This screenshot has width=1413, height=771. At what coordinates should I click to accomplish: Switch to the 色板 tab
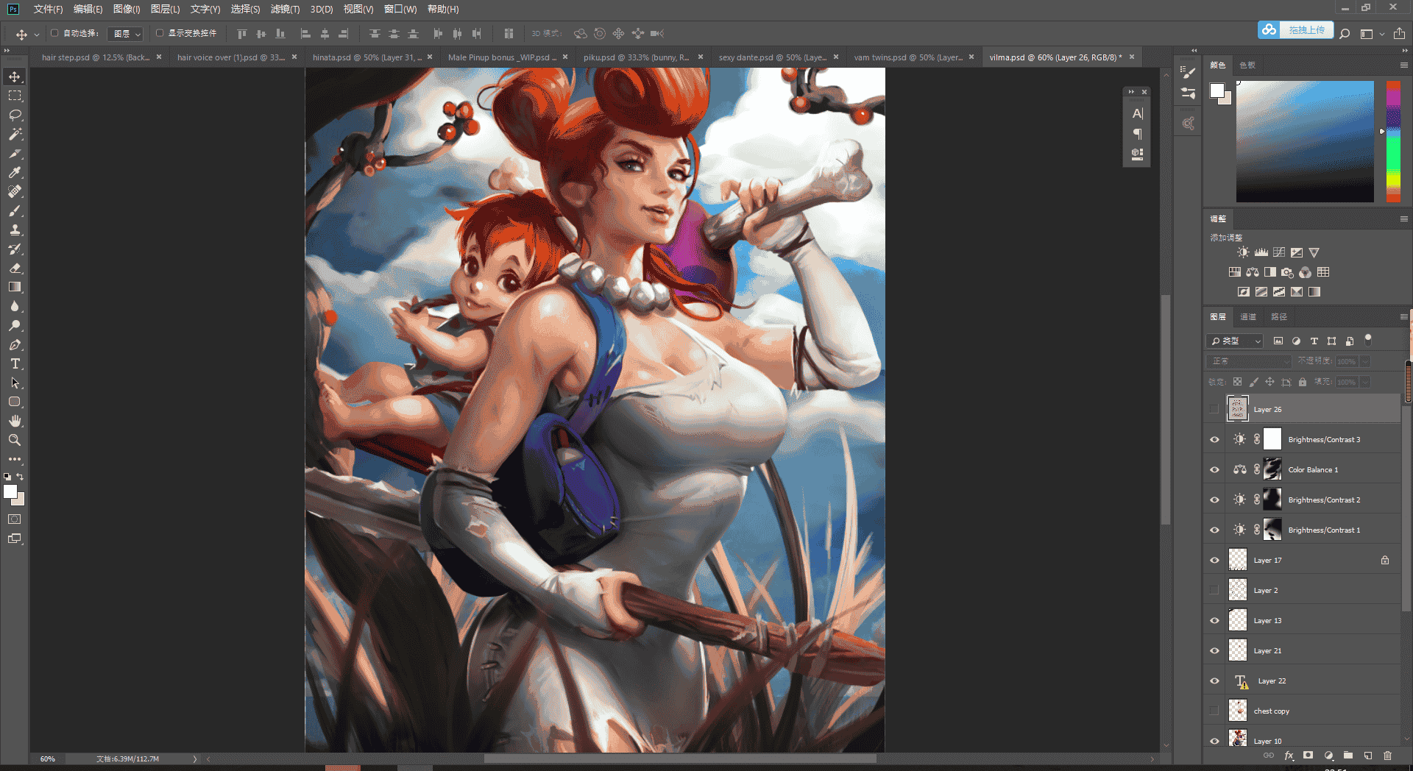(x=1247, y=65)
